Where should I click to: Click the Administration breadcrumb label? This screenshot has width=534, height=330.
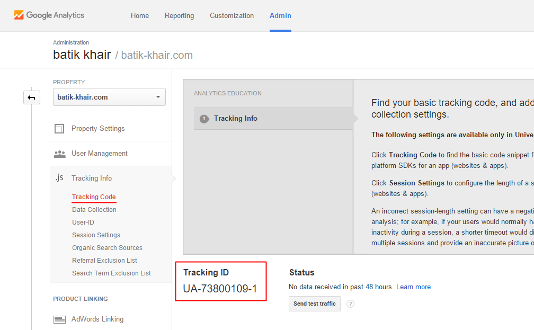point(71,42)
